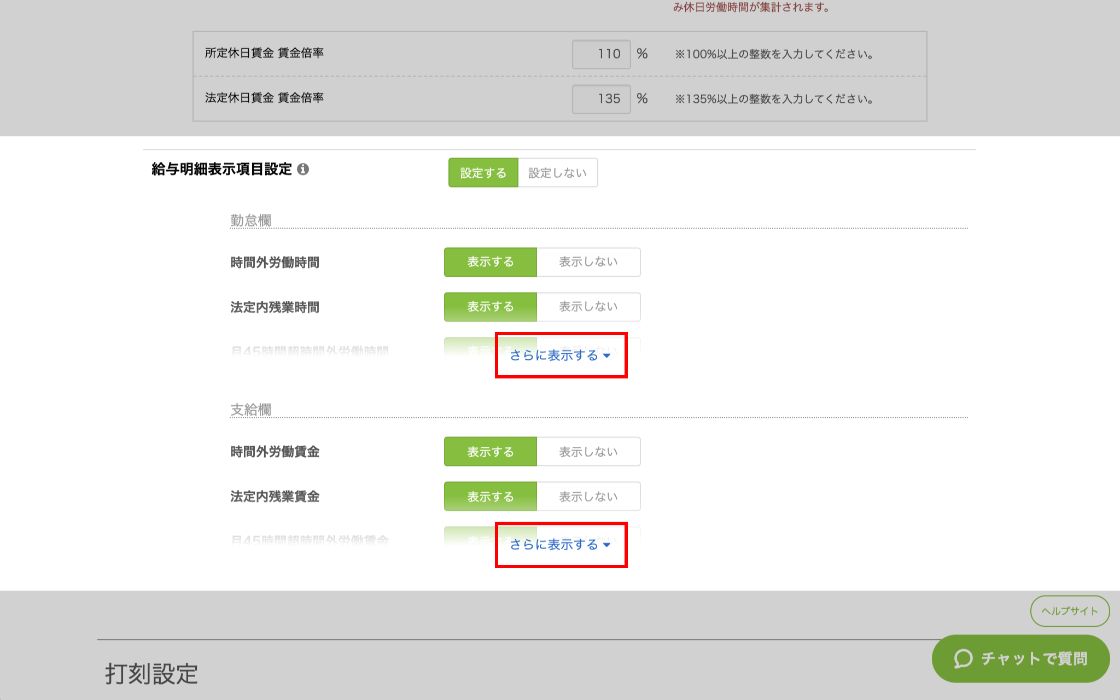1120x700 pixels.
Task: Click info icon beside 給与明細表示項目設定
Action: tap(303, 170)
